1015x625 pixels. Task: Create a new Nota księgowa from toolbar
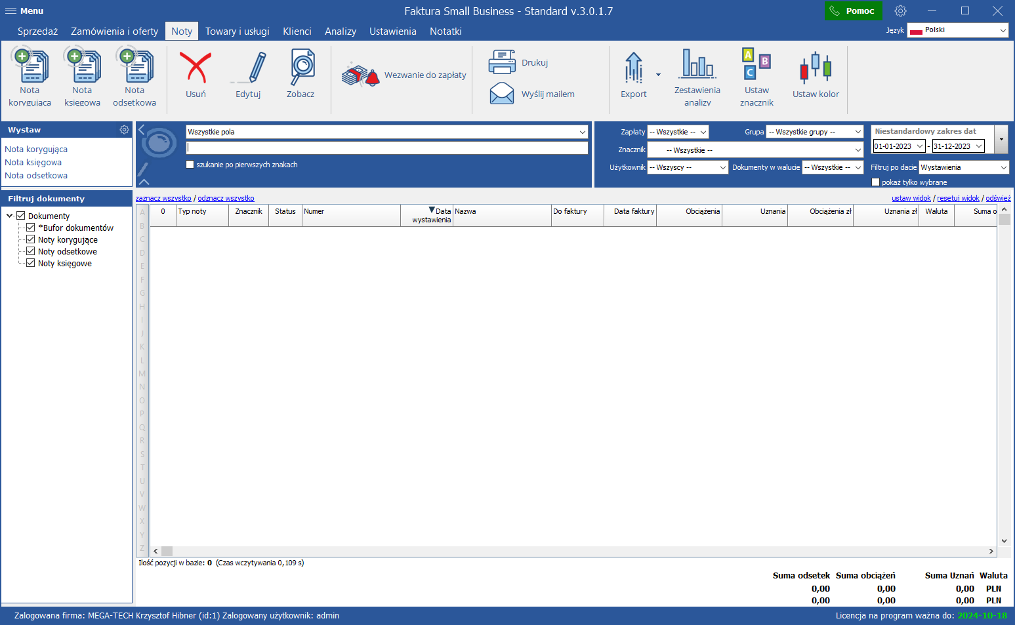(82, 77)
